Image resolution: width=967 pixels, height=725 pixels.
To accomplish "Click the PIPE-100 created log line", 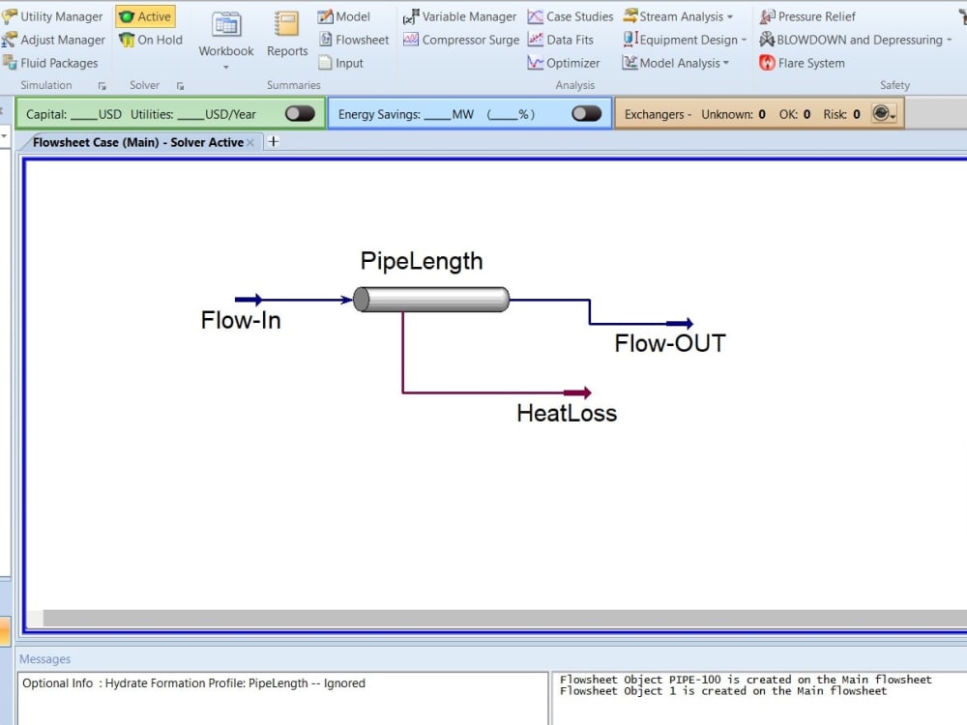I will click(746, 680).
